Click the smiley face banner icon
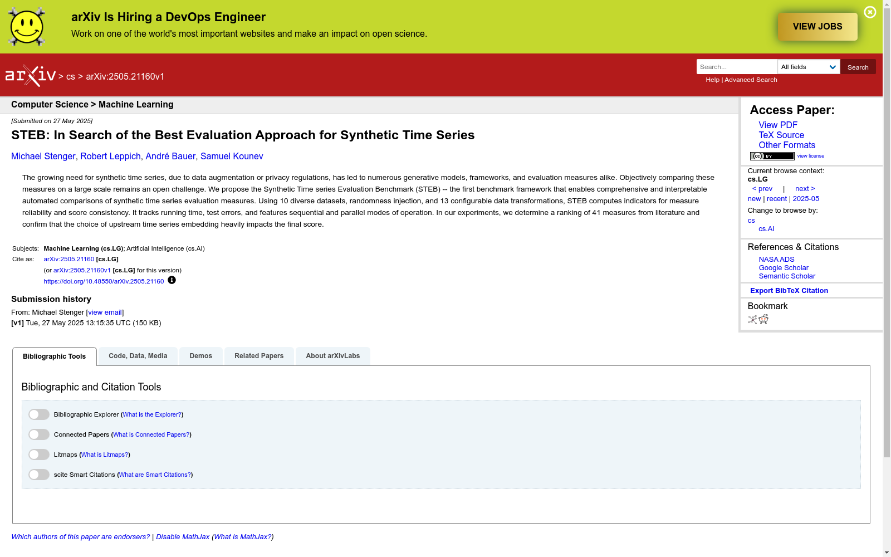The width and height of the screenshot is (891, 557). click(27, 27)
